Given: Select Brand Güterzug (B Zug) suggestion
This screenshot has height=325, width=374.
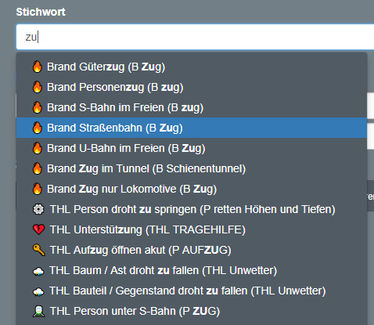Looking at the screenshot, I should click(192, 67).
